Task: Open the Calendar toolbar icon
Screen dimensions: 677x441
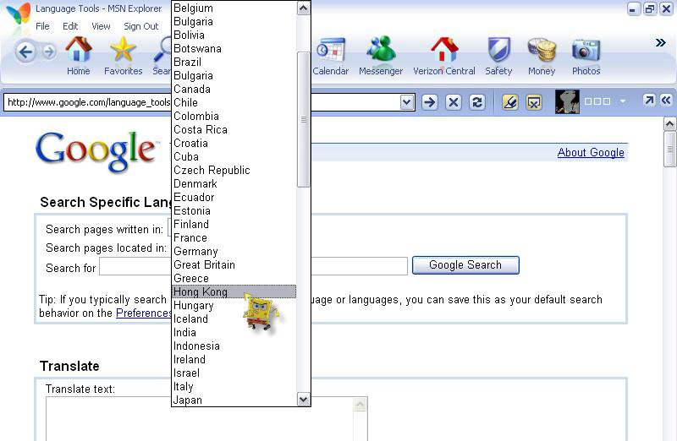Action: point(330,56)
